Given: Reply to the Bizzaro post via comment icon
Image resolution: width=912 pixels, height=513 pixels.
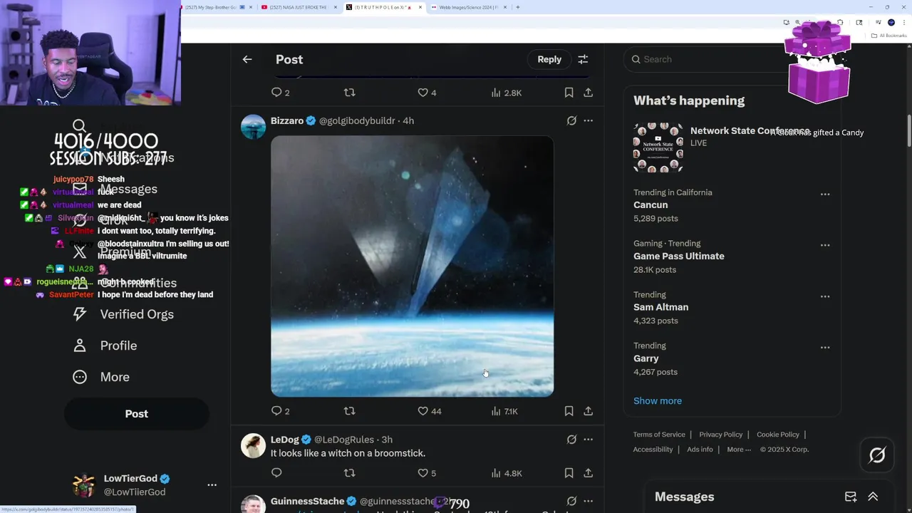Looking at the screenshot, I should (x=276, y=411).
